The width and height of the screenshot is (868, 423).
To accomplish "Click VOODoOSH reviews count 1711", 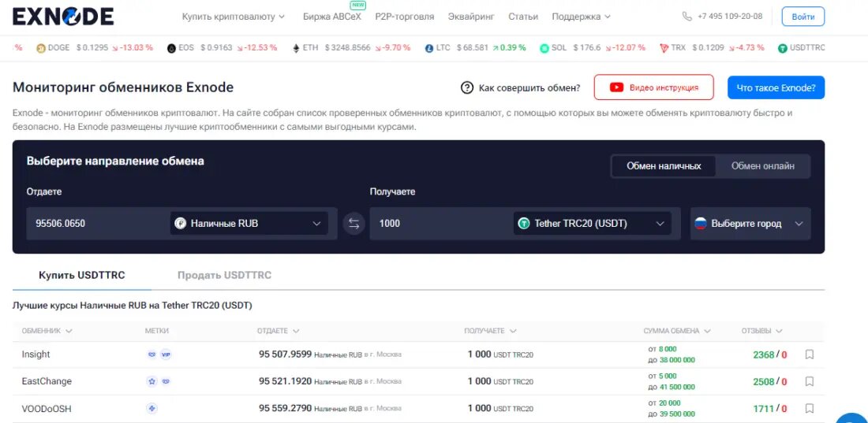I will 763,409.
